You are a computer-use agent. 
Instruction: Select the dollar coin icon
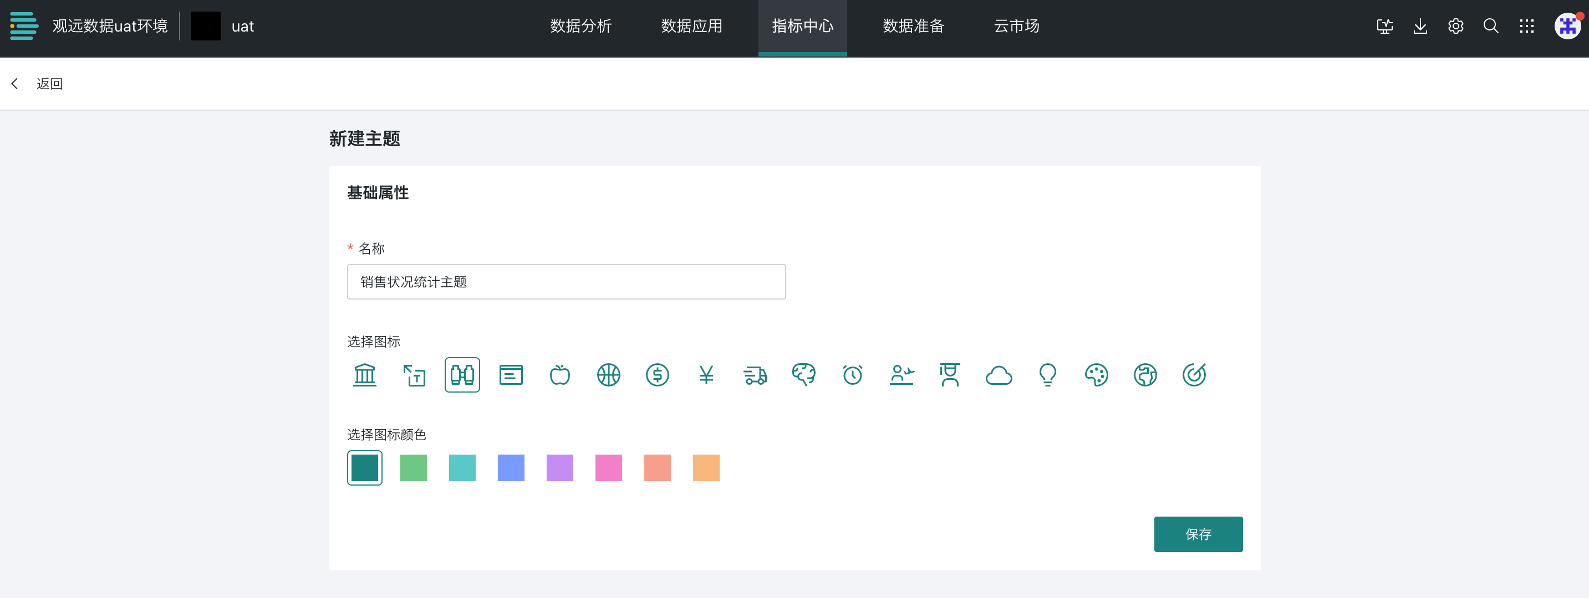coord(657,374)
